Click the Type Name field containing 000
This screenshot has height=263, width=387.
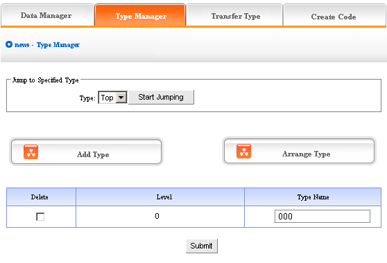click(322, 216)
